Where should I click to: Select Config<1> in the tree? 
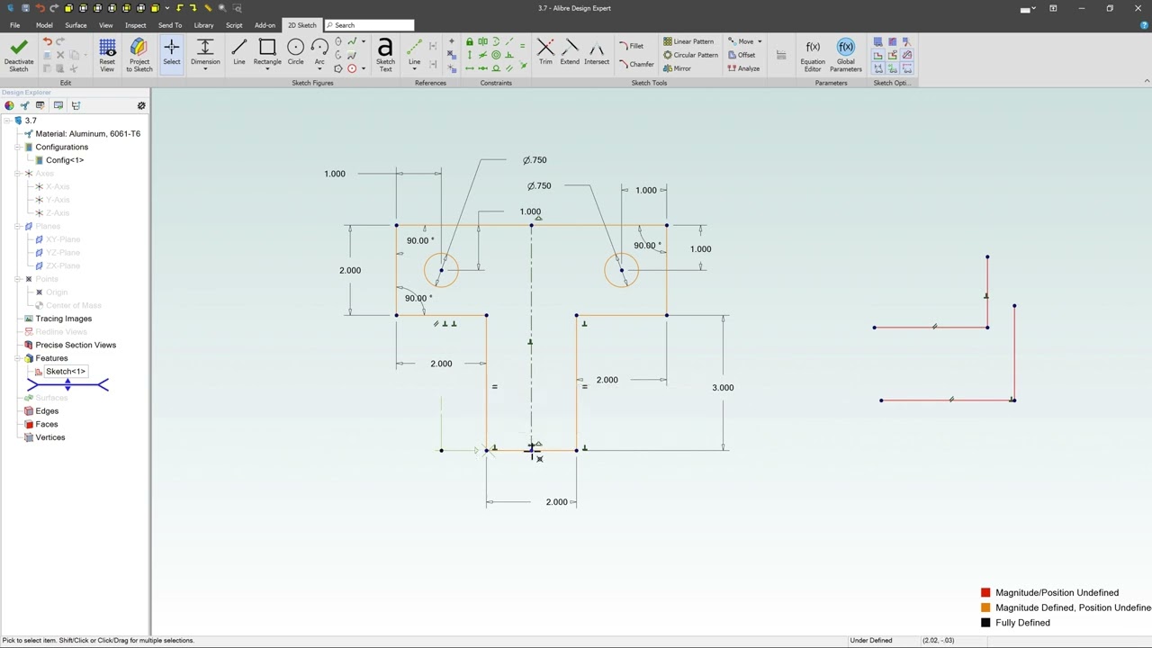click(x=65, y=160)
